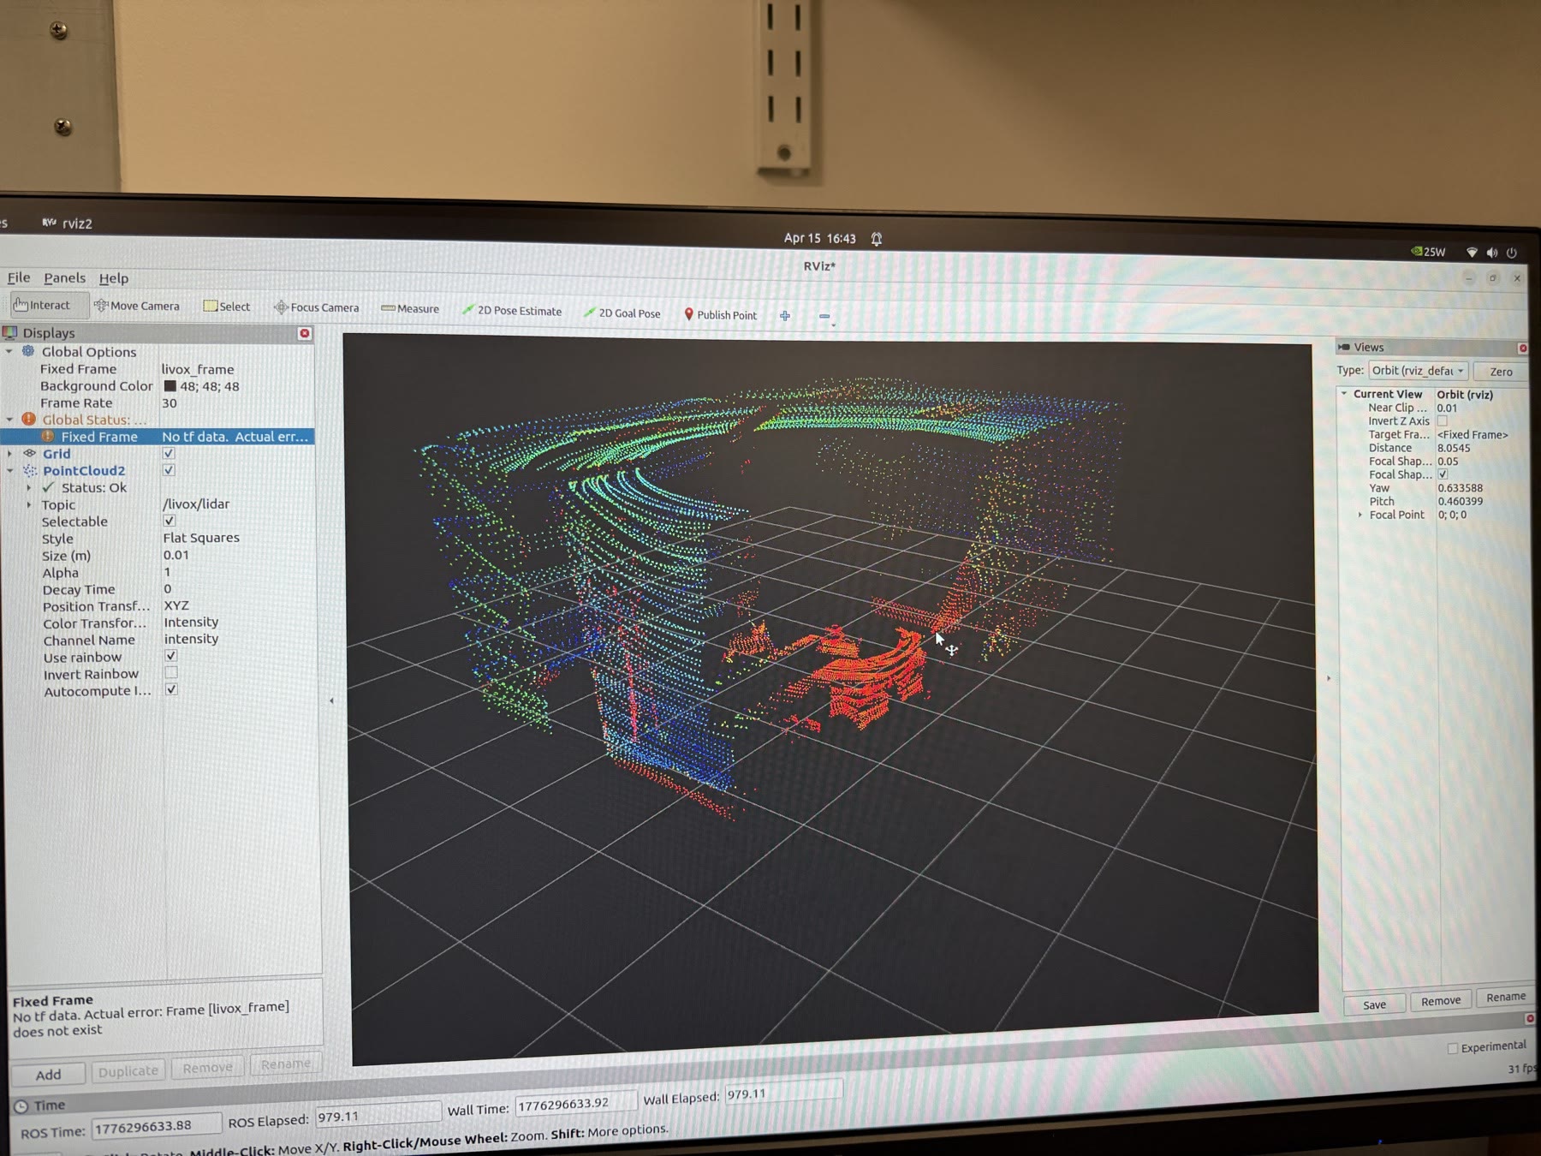This screenshot has height=1156, width=1541.
Task: Close the Views panel
Action: (1522, 348)
